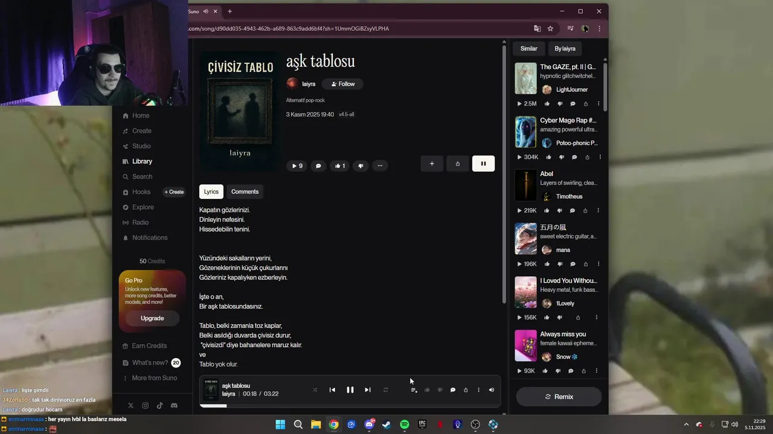Bookmark page with the star icon
773x434 pixels.
click(550, 28)
